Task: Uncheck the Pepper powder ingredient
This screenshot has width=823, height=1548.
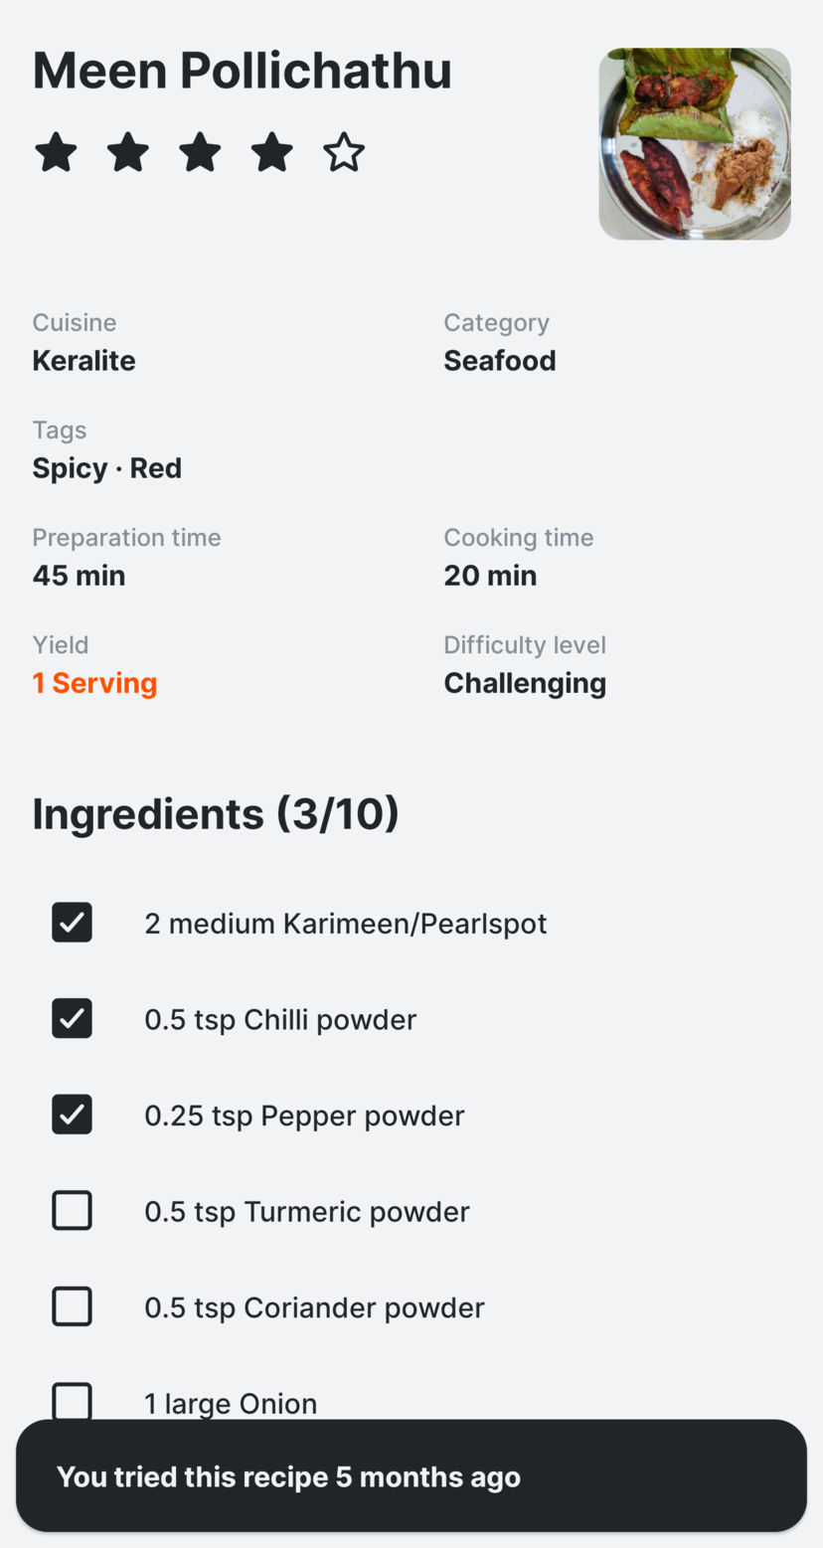Action: coord(72,1115)
